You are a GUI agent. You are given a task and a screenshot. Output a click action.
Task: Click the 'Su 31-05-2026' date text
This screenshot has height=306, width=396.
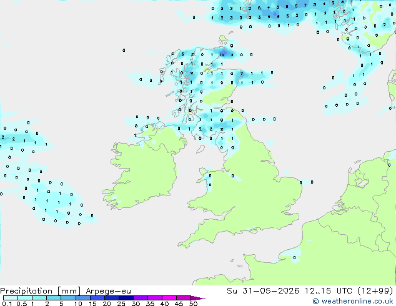[x=263, y=290]
